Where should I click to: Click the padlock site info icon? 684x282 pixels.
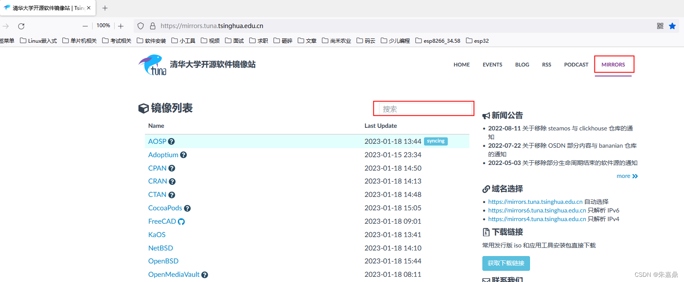pyautogui.click(x=153, y=26)
